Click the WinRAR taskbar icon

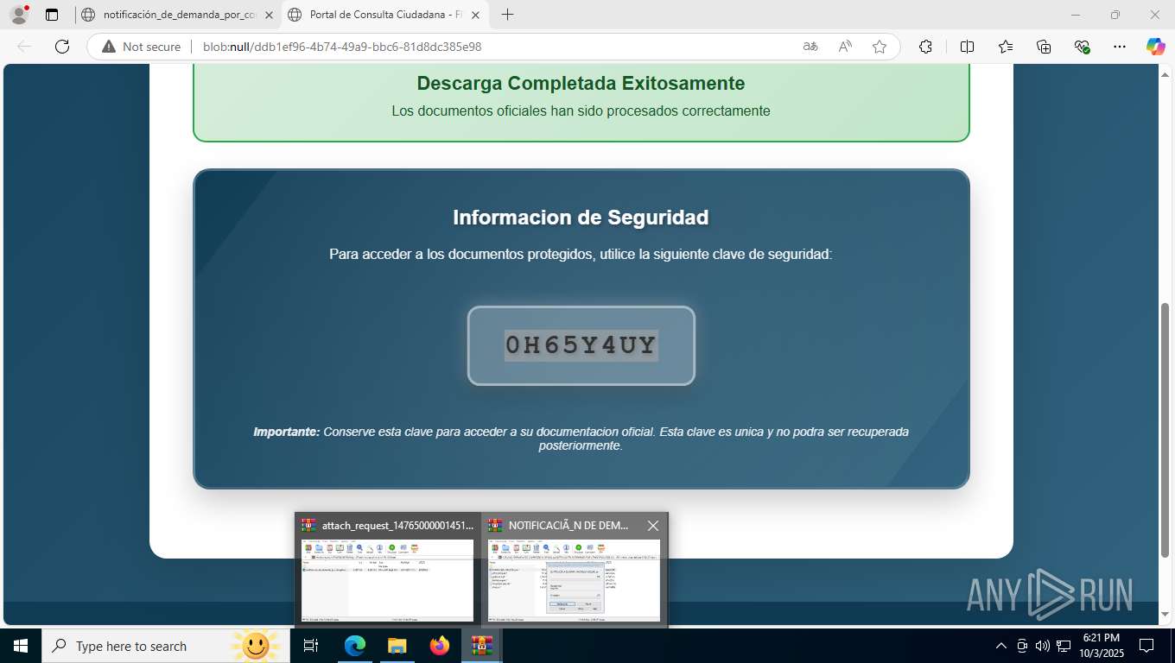pos(481,646)
